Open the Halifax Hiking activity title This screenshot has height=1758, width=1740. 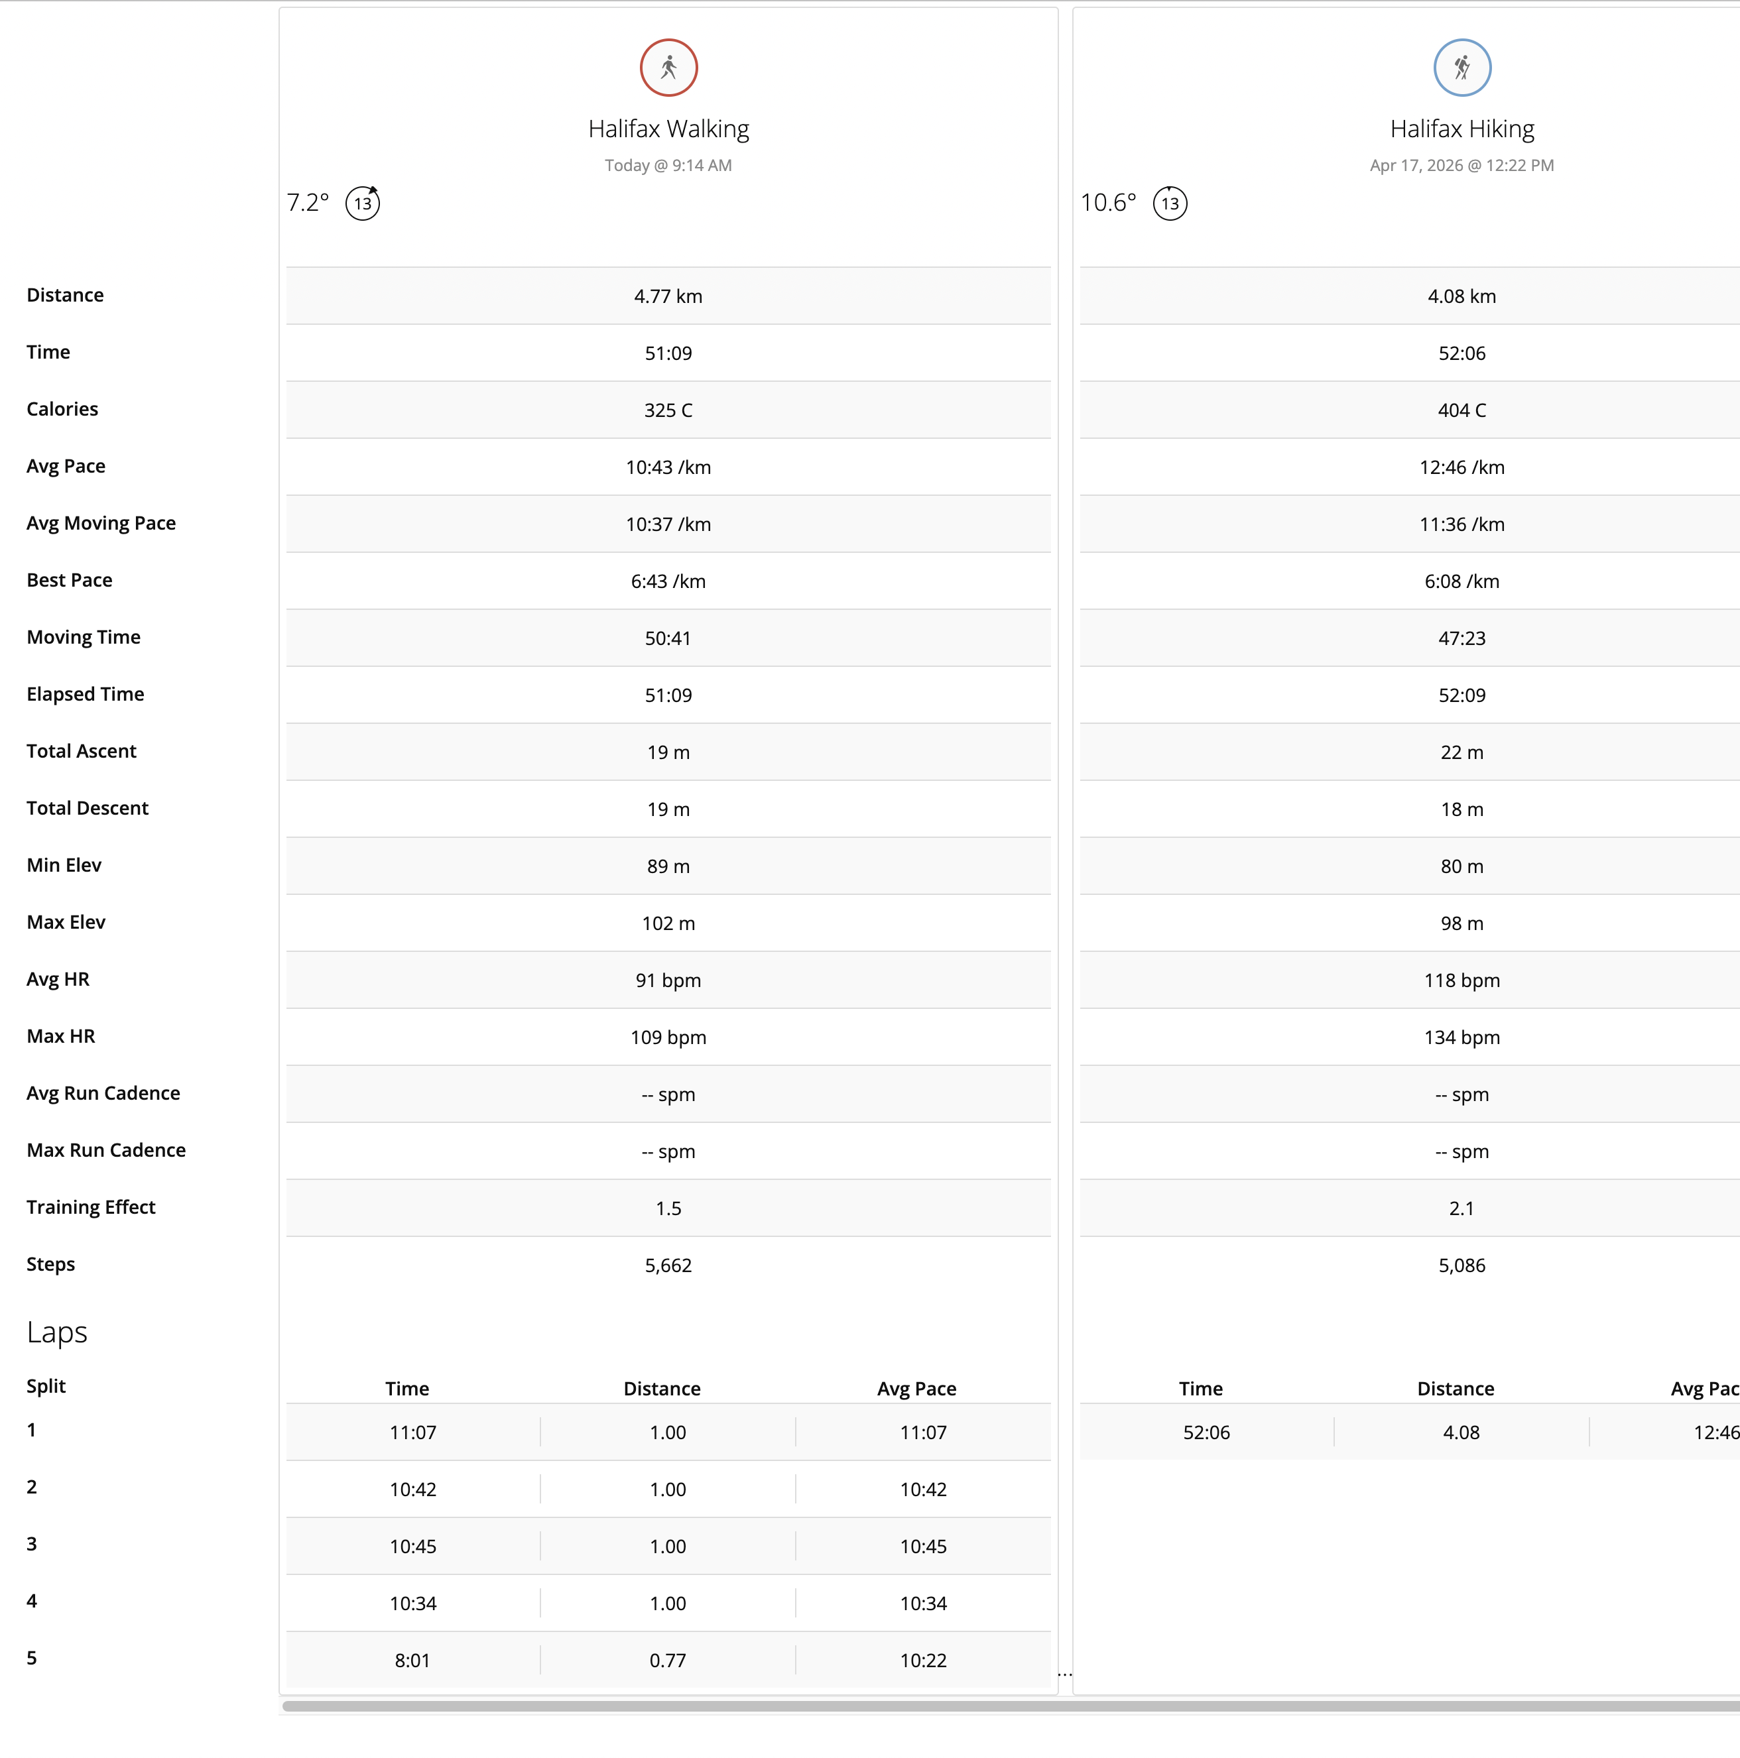(x=1461, y=129)
